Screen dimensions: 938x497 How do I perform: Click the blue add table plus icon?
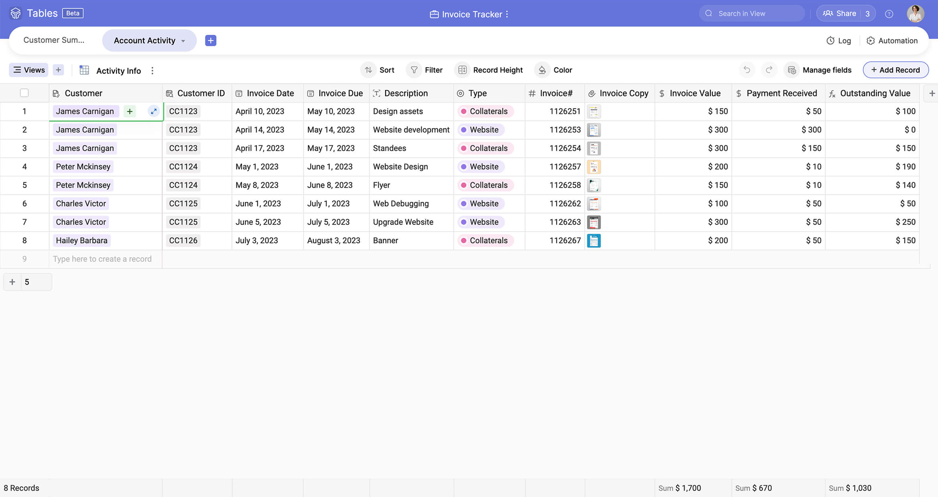[210, 40]
